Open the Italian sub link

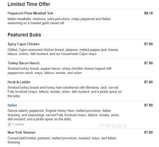(12, 105)
